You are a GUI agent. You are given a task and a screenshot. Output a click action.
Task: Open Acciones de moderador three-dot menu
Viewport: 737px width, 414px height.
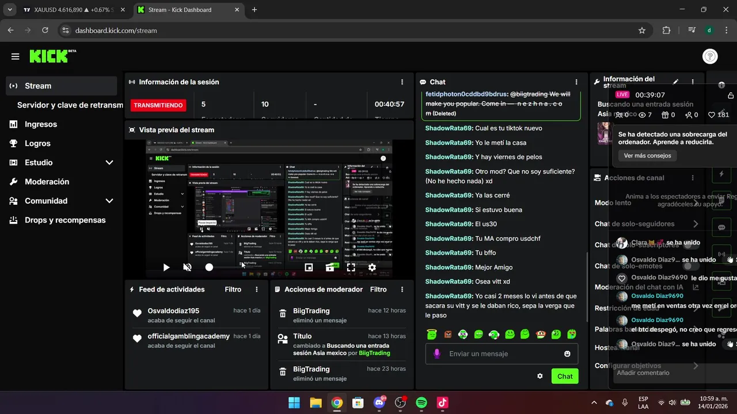(x=402, y=290)
